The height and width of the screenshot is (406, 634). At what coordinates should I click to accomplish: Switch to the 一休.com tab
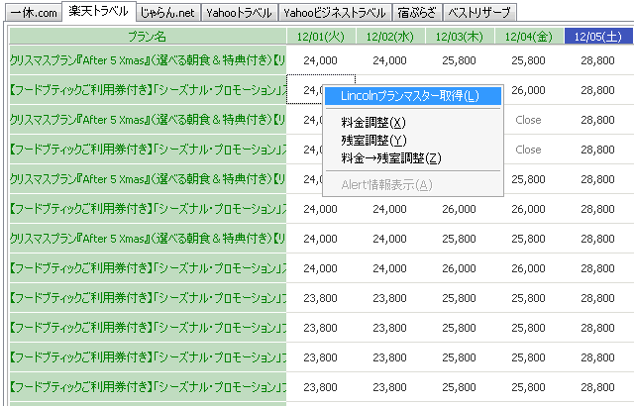pos(31,13)
